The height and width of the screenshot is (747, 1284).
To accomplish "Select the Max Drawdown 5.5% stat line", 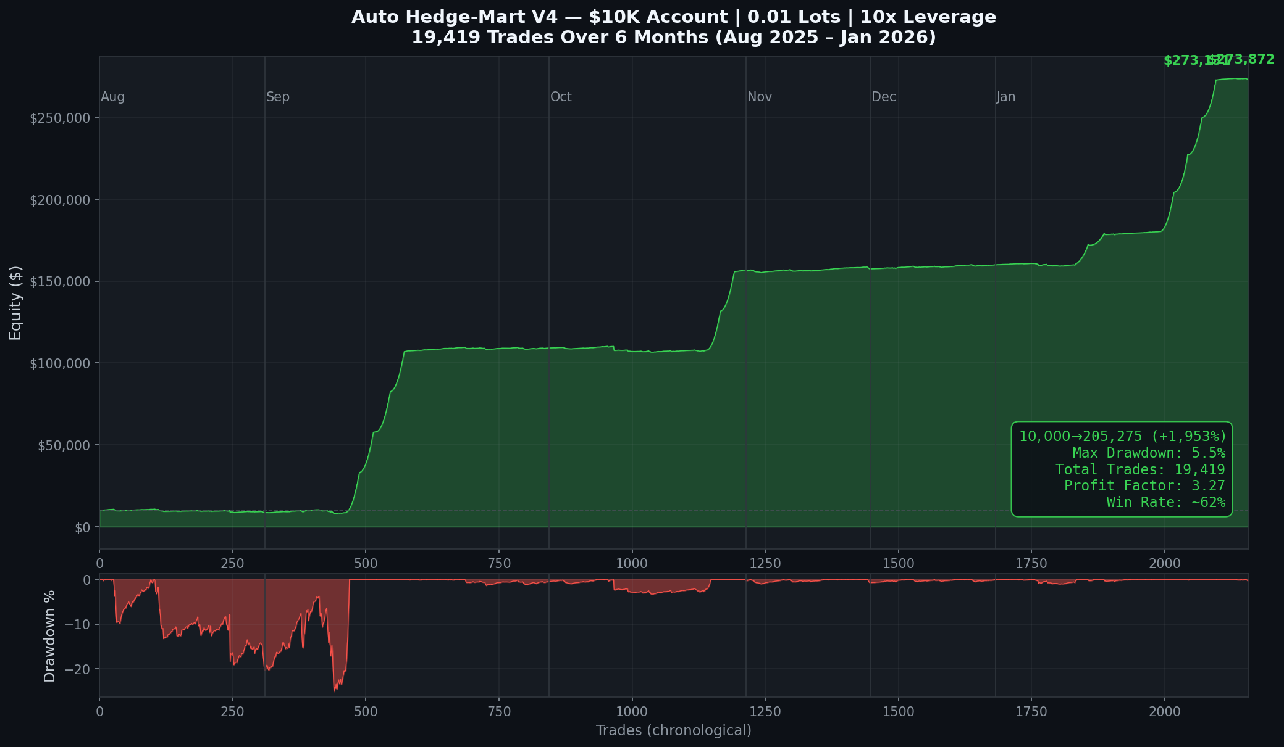I will coord(1148,453).
